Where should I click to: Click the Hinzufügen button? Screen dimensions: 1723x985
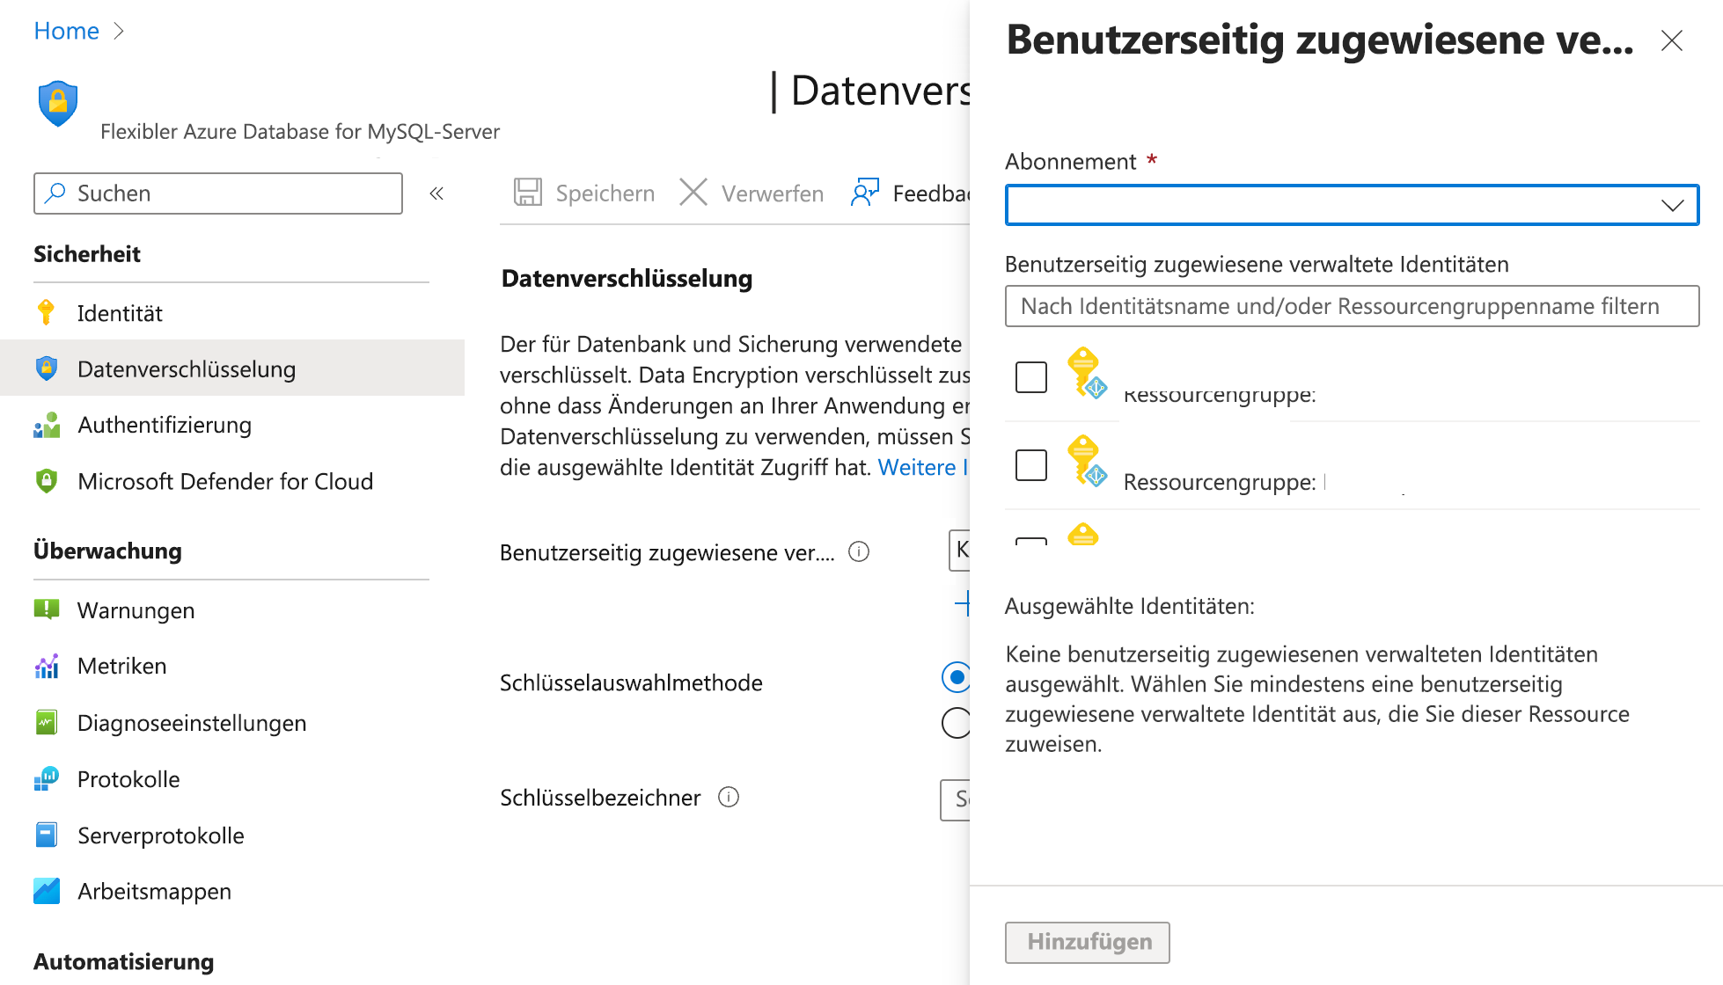pos(1087,942)
